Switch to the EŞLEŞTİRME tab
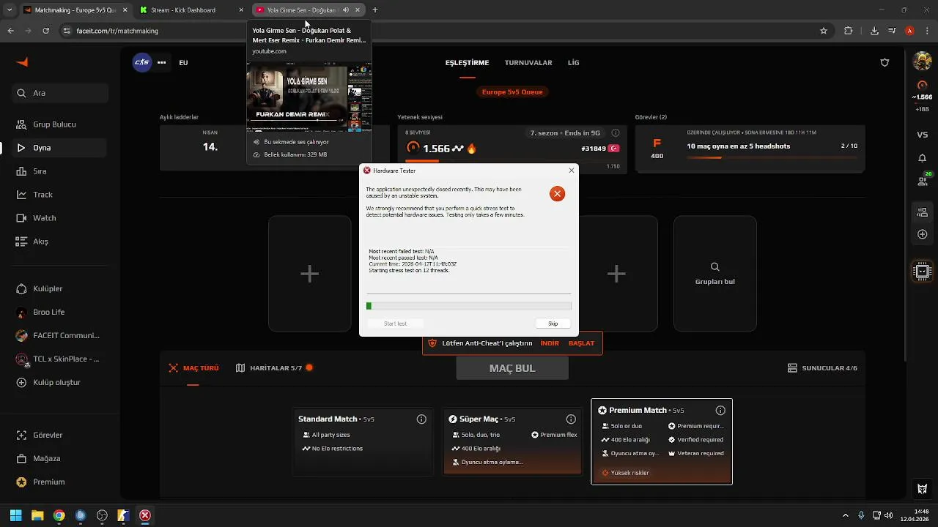Screen dimensions: 938x527 (467, 62)
